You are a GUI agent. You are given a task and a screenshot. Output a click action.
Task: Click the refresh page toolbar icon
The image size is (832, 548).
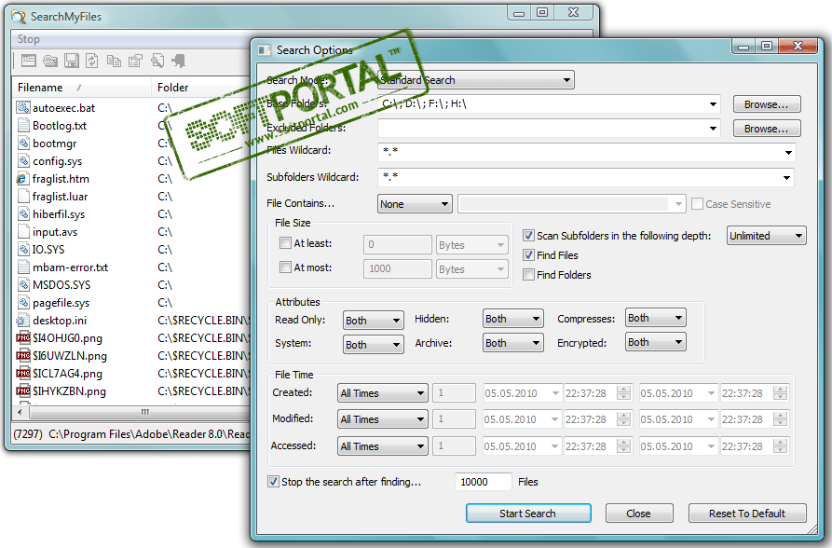tap(92, 61)
